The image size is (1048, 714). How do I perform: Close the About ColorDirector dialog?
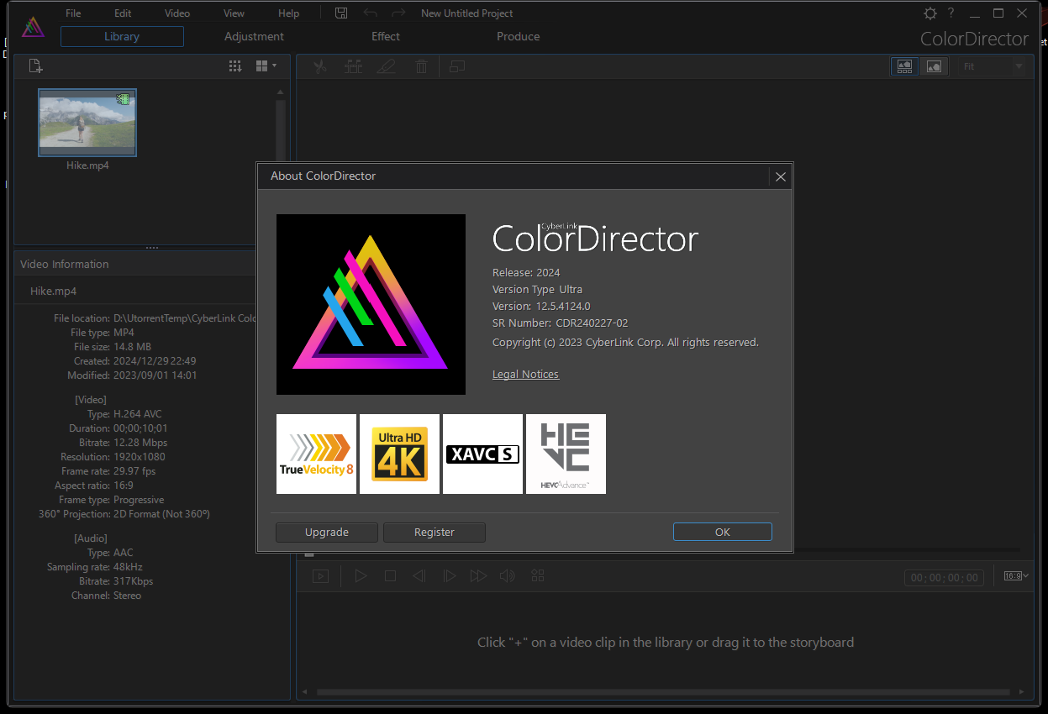(x=781, y=176)
